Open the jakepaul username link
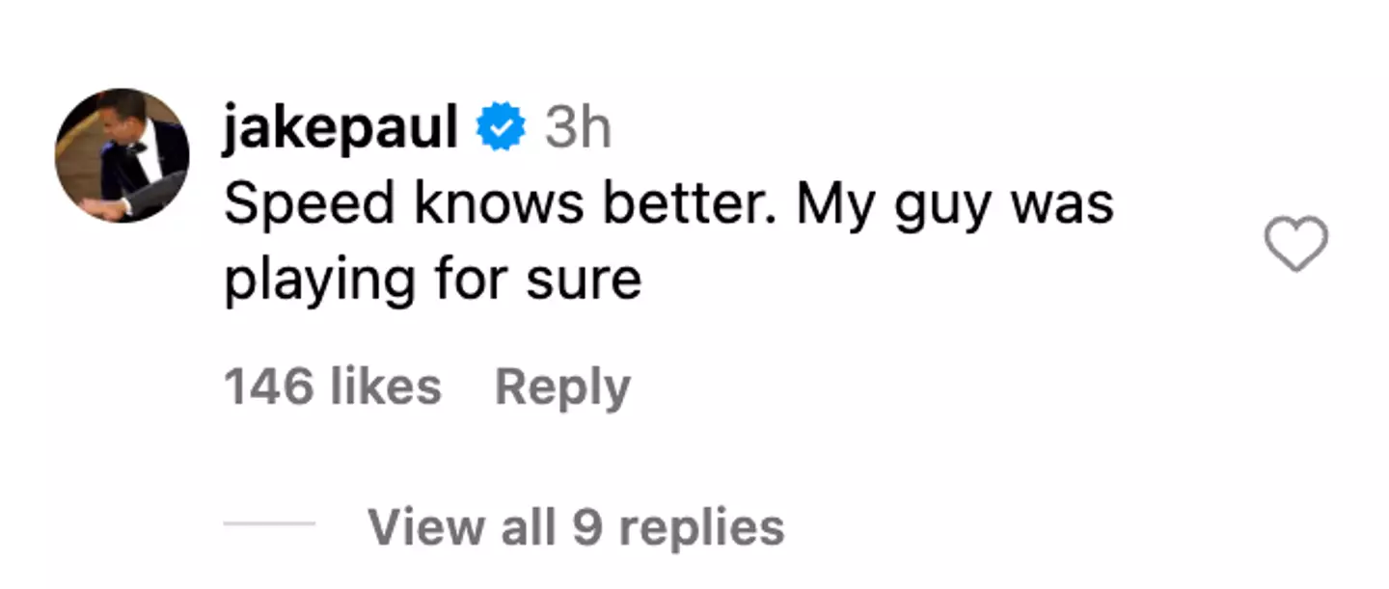 click(x=340, y=129)
